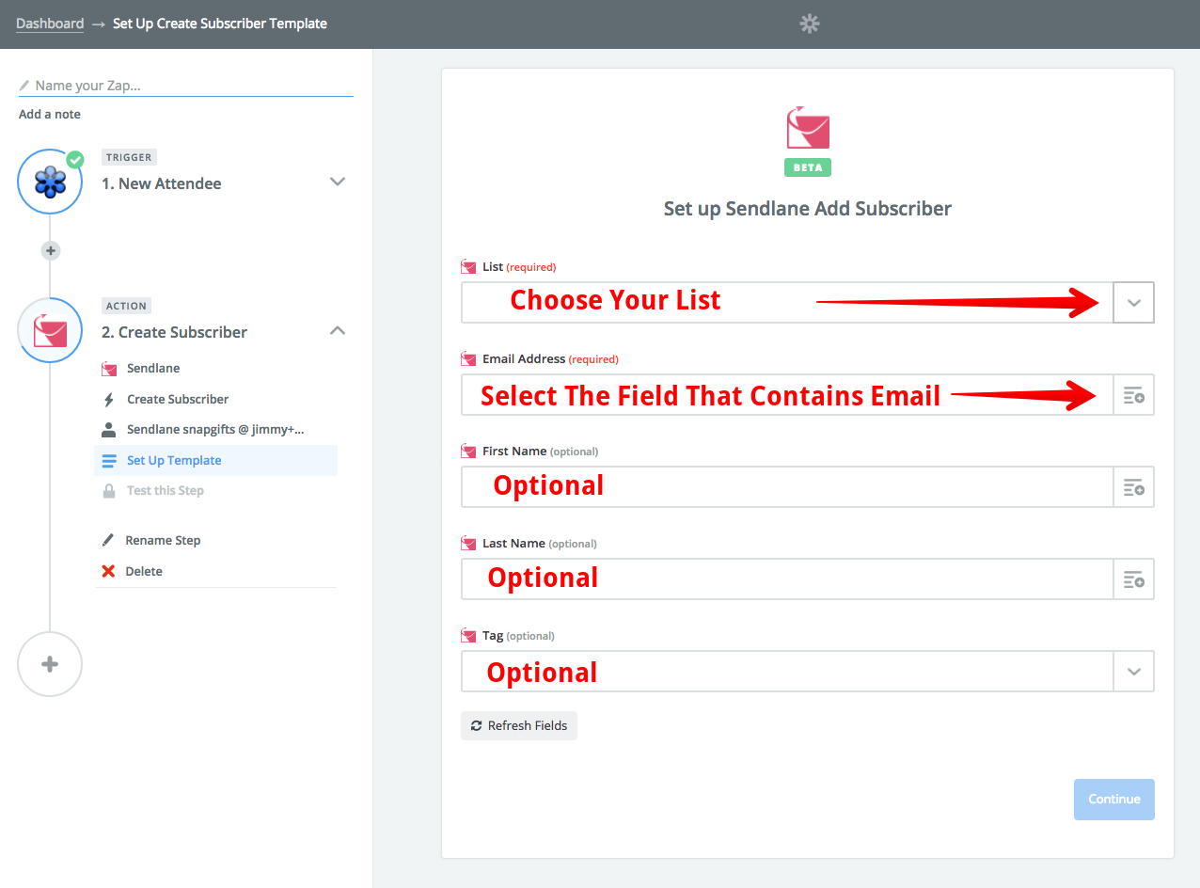Click the ACTION label tag
The width and height of the screenshot is (1200, 888).
tap(126, 306)
